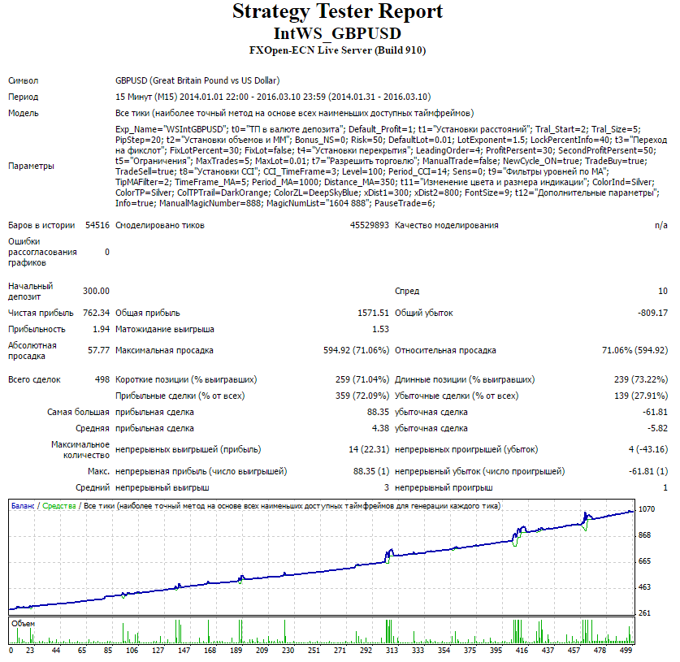Select the 259 (71.04%) short positions value

click(362, 380)
